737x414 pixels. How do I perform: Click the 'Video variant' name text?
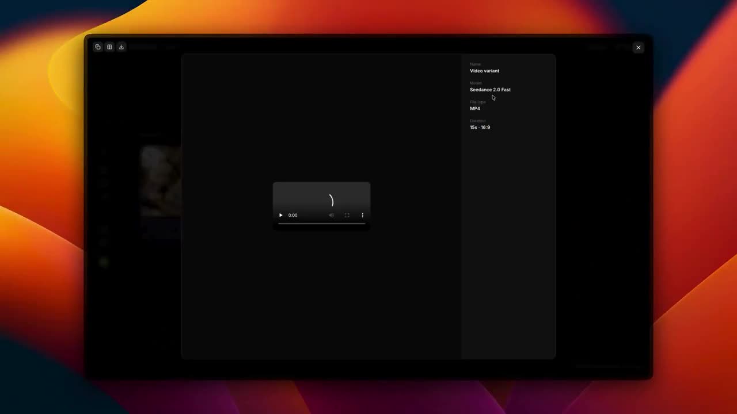(484, 71)
